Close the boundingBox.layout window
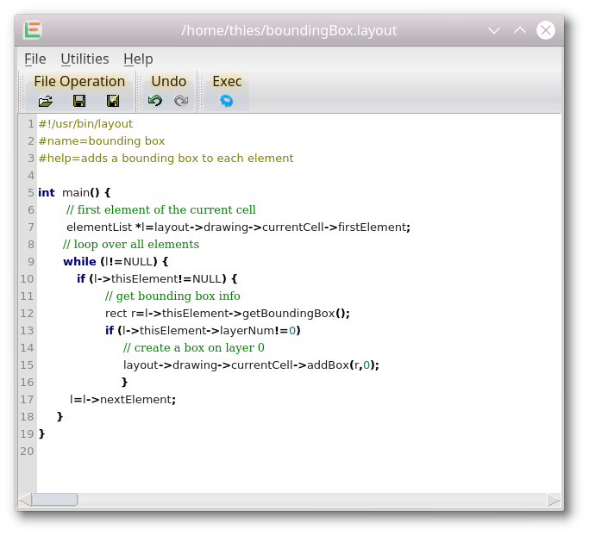Image resolution: width=589 pixels, height=536 pixels. tap(546, 30)
